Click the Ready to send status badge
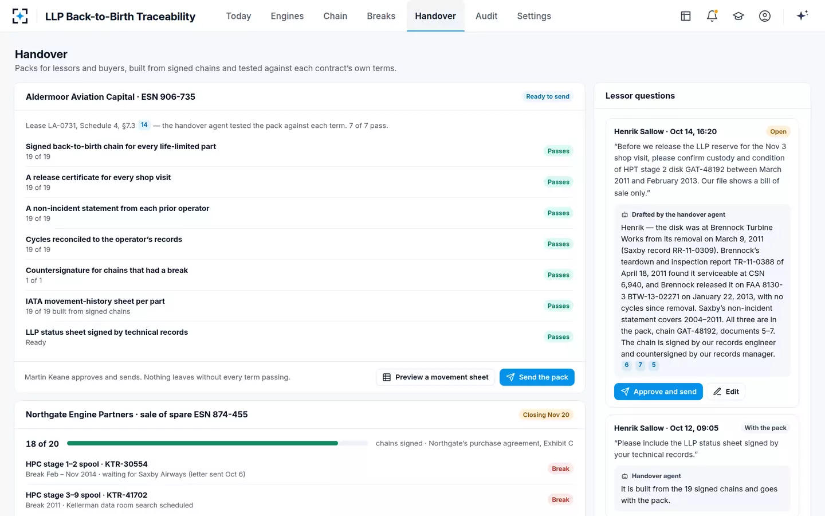Viewport: 825px width, 516px height. tap(548, 96)
